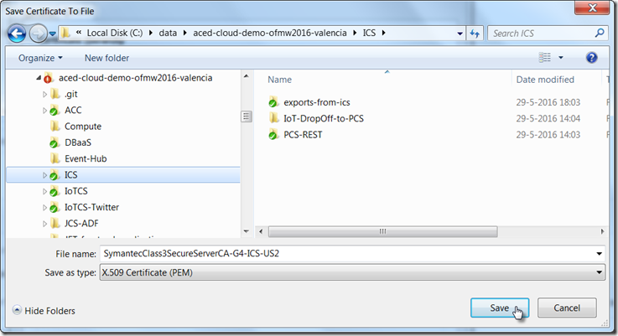Click the tree pane vertical scrollbar thumb

point(247,116)
